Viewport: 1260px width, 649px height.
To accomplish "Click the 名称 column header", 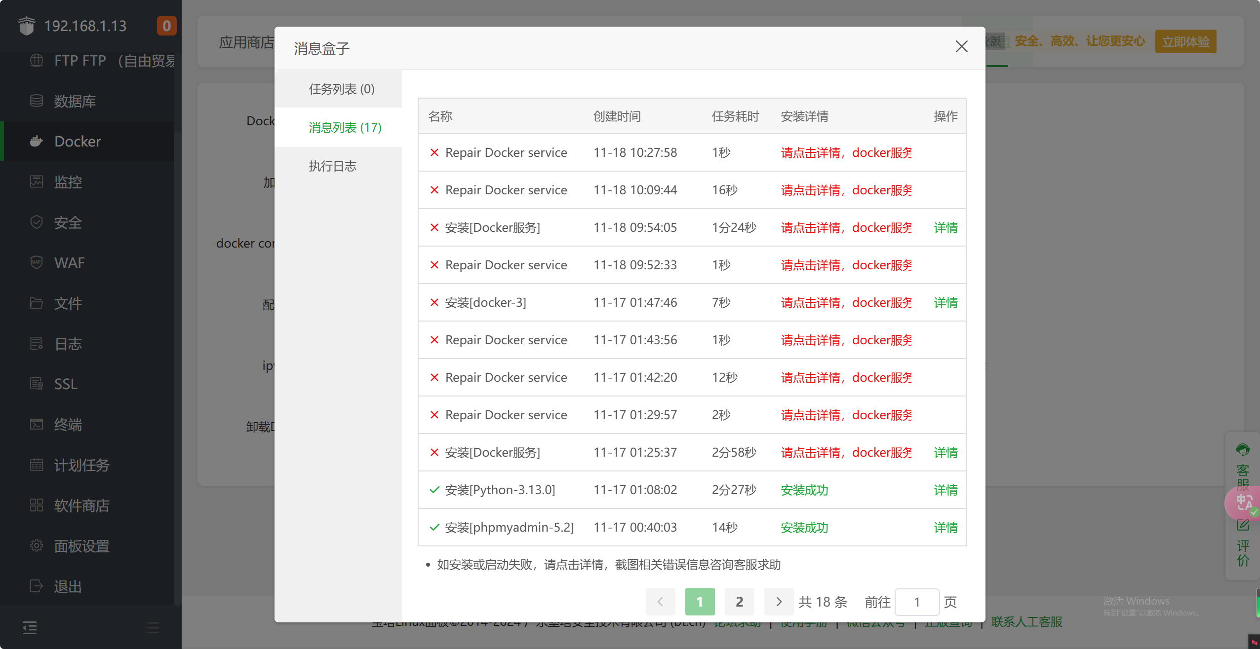I will click(x=440, y=116).
